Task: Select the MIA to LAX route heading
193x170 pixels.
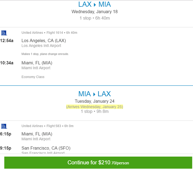Action: [94, 94]
